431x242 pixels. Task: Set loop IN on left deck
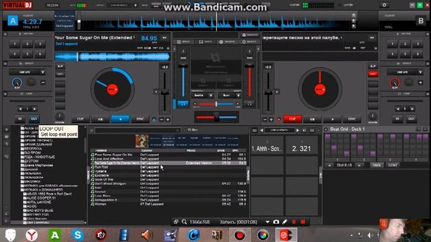(x=20, y=119)
